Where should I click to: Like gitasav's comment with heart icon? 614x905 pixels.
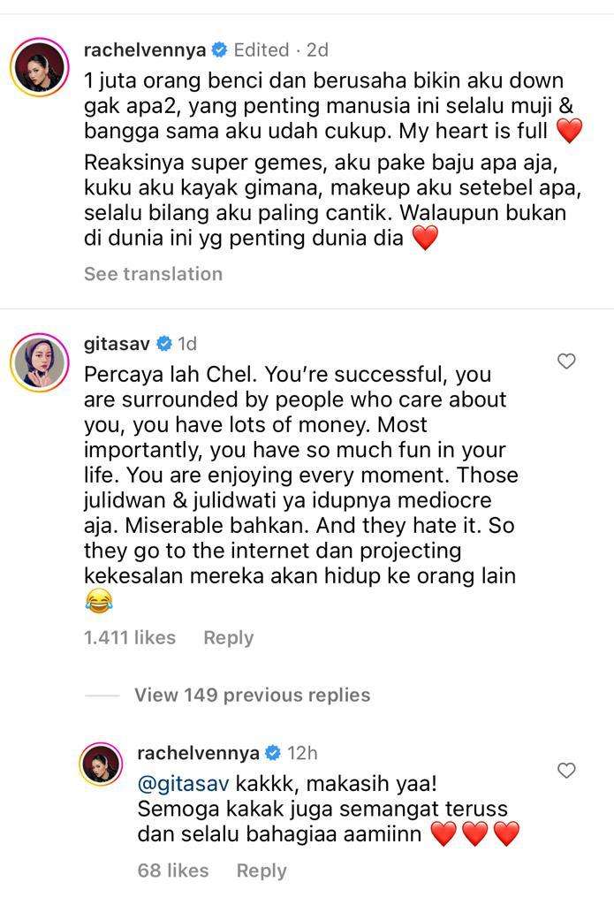pos(566,361)
